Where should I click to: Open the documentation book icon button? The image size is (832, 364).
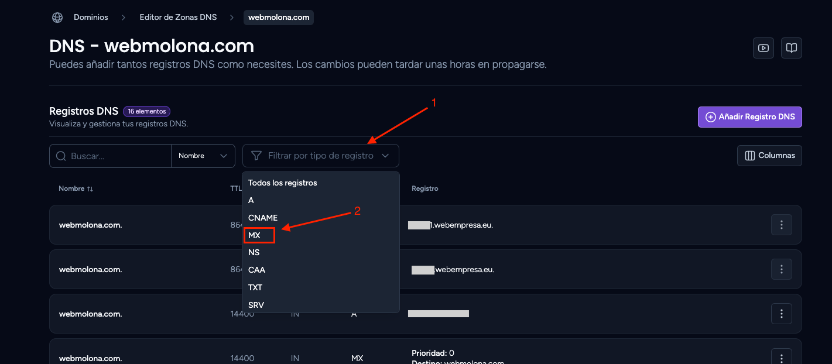pyautogui.click(x=792, y=48)
